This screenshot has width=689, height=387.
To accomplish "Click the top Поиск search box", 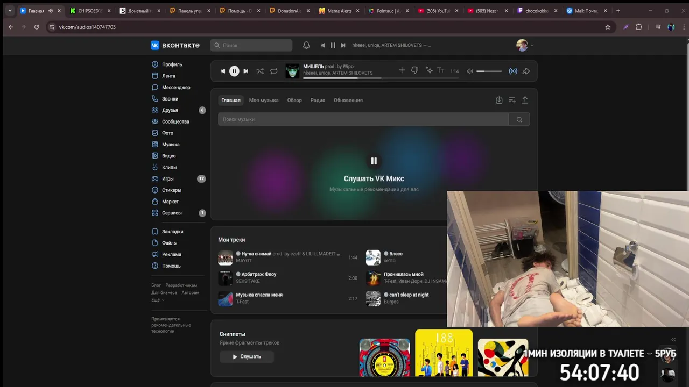I will tap(251, 45).
